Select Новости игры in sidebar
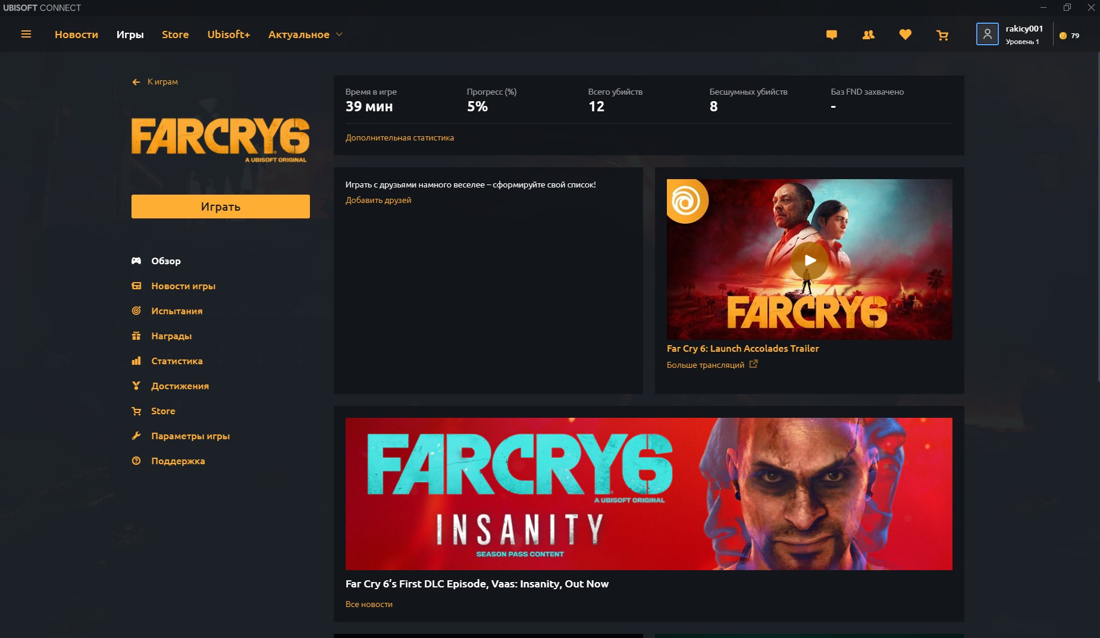Screen dimensions: 1100x638 pos(183,286)
